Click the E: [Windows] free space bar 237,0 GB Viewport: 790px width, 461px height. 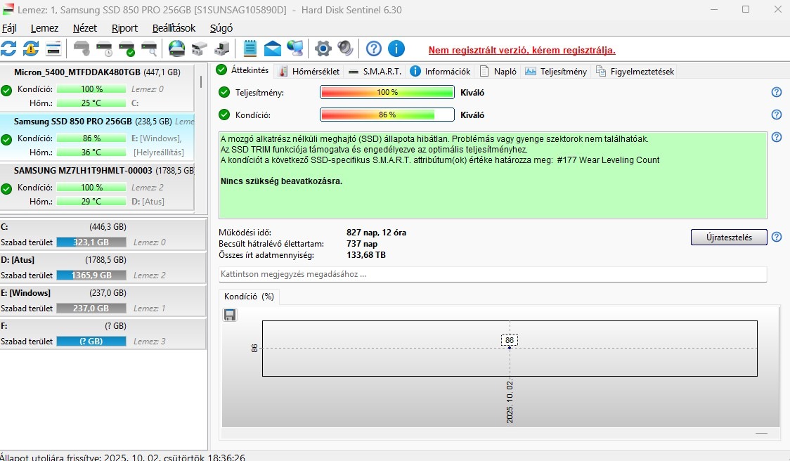click(x=91, y=308)
